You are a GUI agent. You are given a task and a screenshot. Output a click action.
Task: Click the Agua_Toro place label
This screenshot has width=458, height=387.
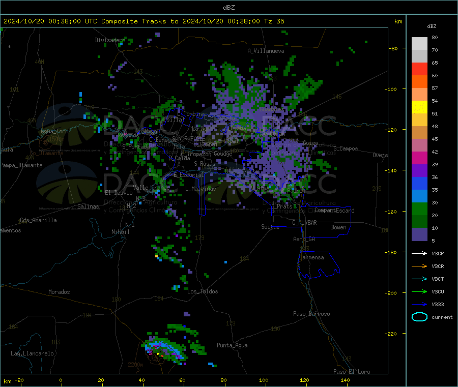(54, 131)
